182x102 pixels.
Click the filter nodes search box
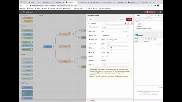(27, 16)
